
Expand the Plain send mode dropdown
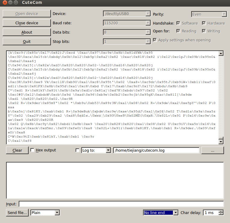coord(45,213)
